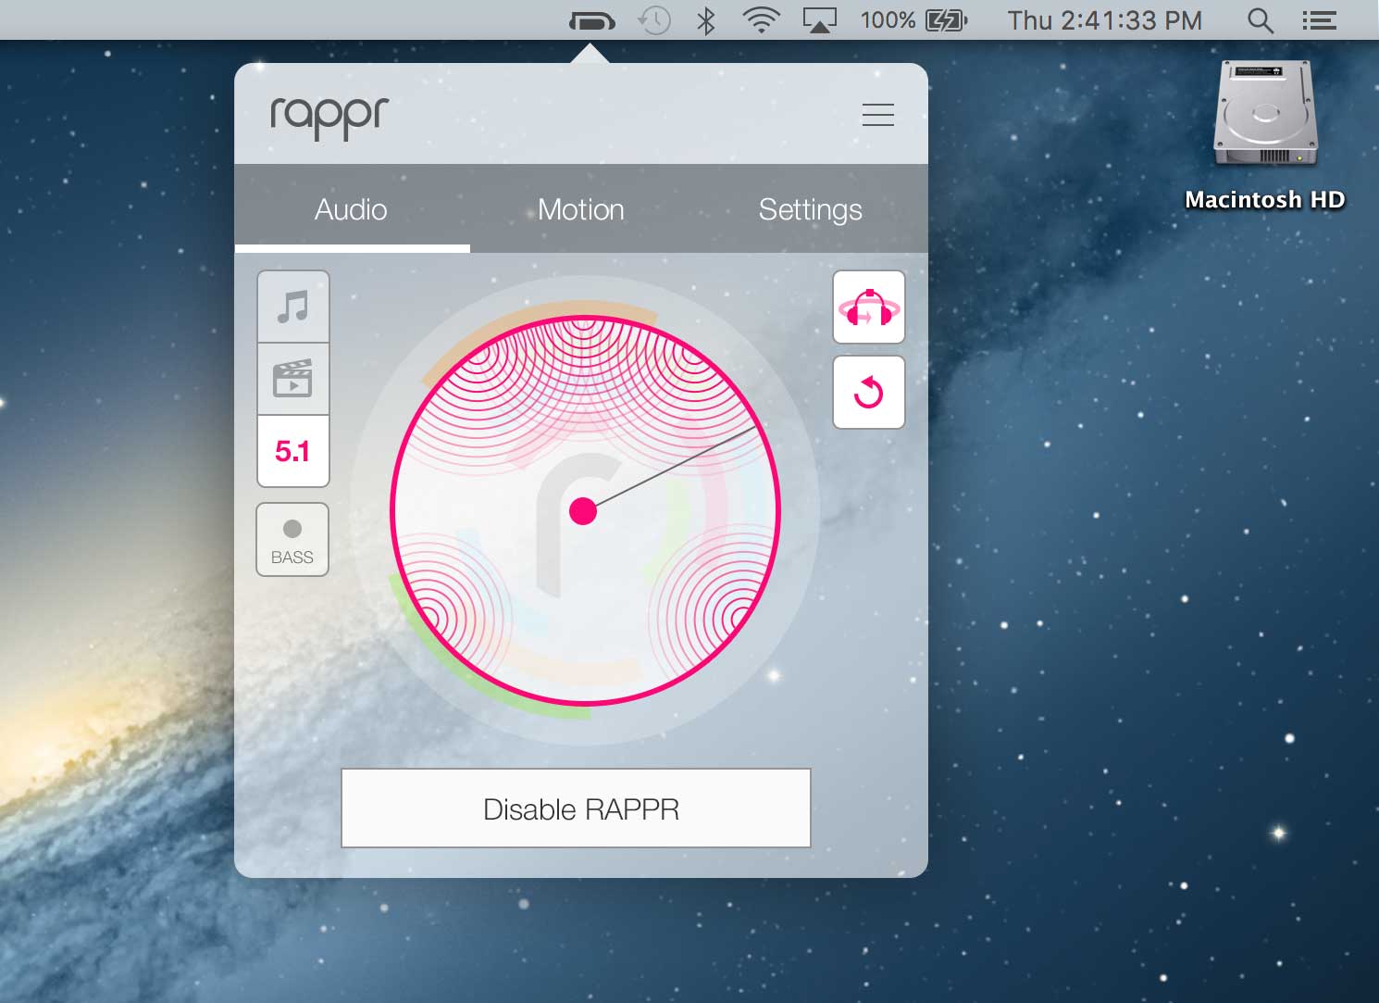The width and height of the screenshot is (1379, 1003).
Task: Toggle headphone surround rotation icon
Action: [x=868, y=307]
